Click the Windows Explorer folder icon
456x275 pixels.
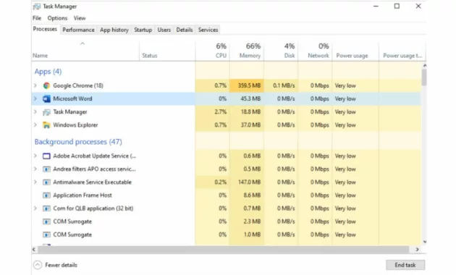[x=46, y=125]
